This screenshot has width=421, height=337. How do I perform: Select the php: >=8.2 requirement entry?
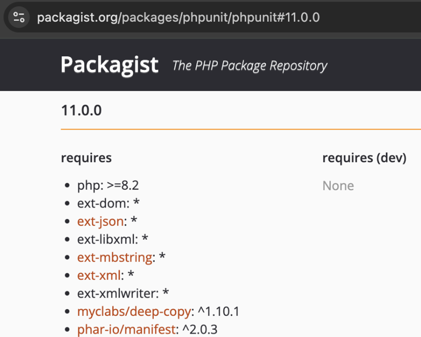pyautogui.click(x=108, y=186)
